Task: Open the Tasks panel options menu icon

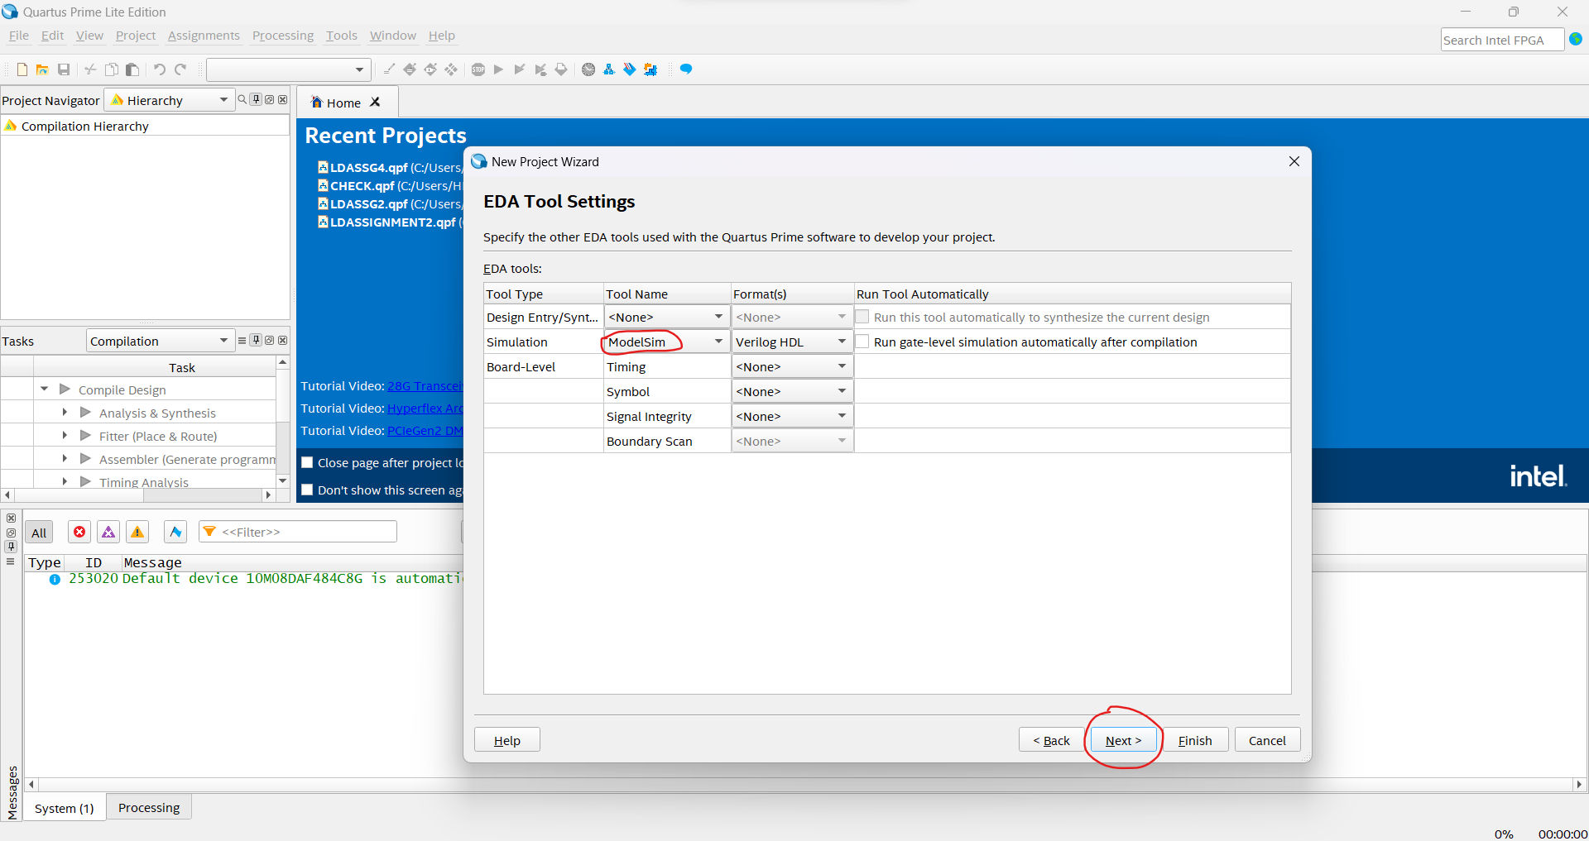Action: [242, 340]
